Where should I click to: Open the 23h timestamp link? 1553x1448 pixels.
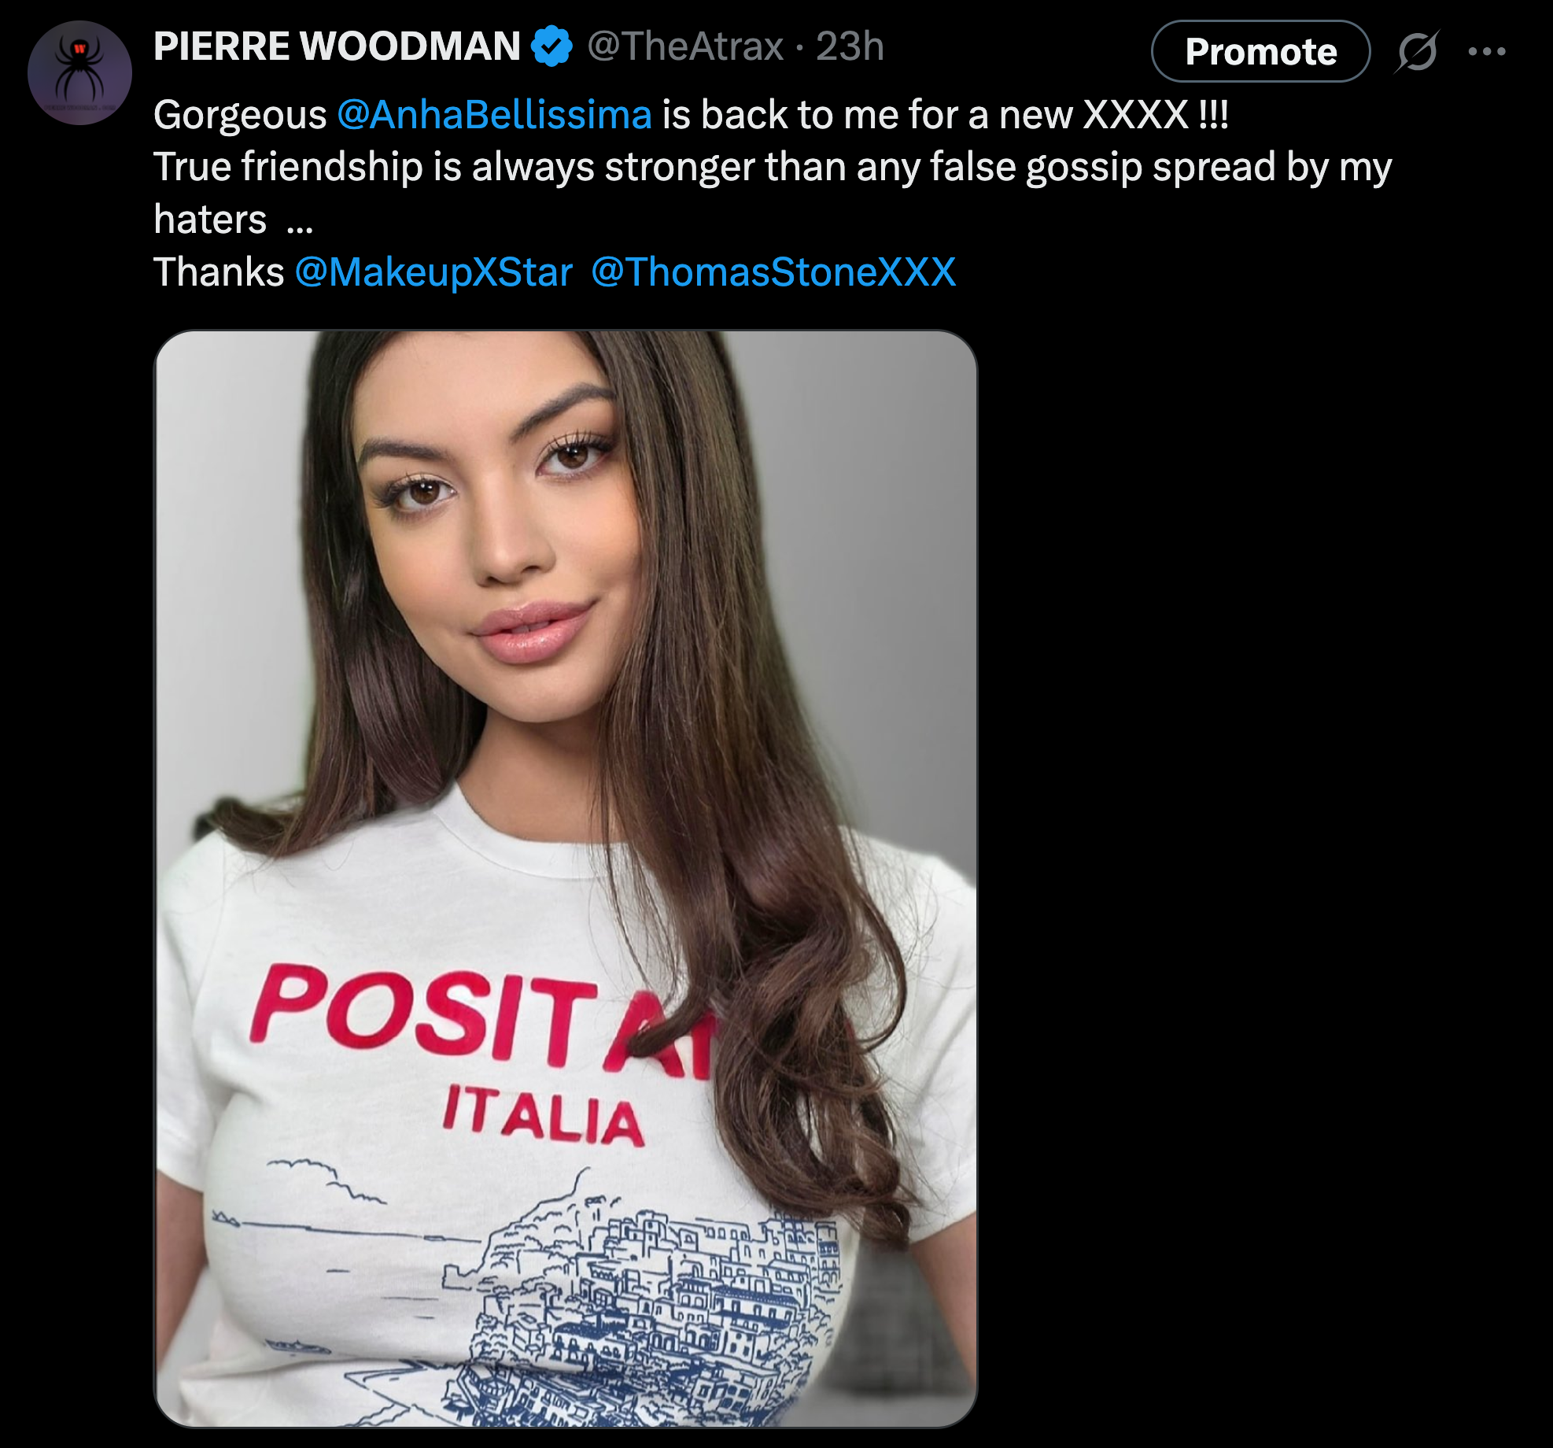850,46
